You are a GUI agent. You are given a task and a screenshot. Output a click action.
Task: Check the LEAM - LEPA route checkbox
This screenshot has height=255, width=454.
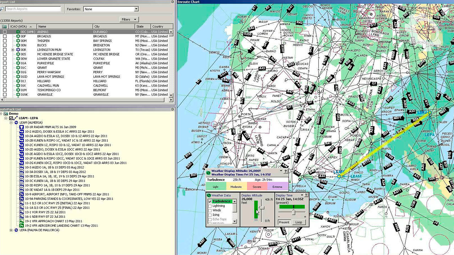point(11,118)
